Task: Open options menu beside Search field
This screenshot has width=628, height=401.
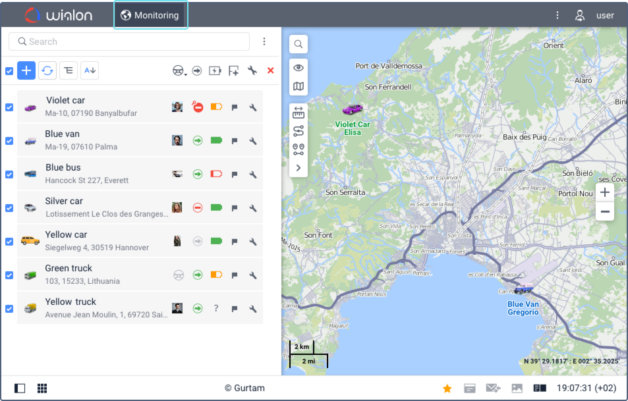Action: [264, 41]
